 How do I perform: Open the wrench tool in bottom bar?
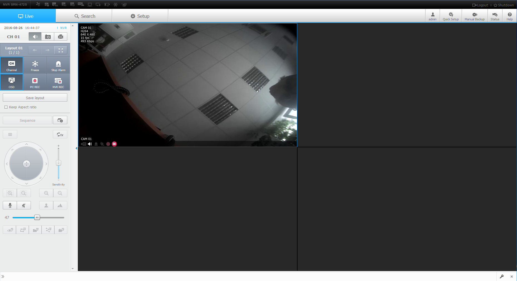point(502,277)
